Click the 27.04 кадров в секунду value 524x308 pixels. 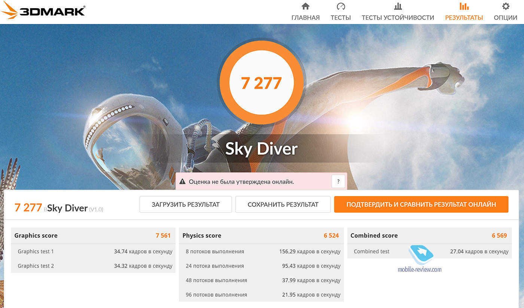(x=479, y=251)
